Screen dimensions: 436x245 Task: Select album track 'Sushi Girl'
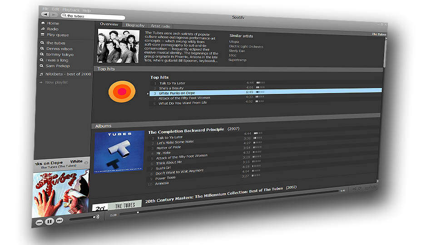[x=163, y=168]
